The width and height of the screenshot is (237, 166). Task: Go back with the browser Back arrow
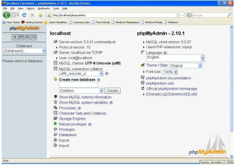[x=6, y=15]
